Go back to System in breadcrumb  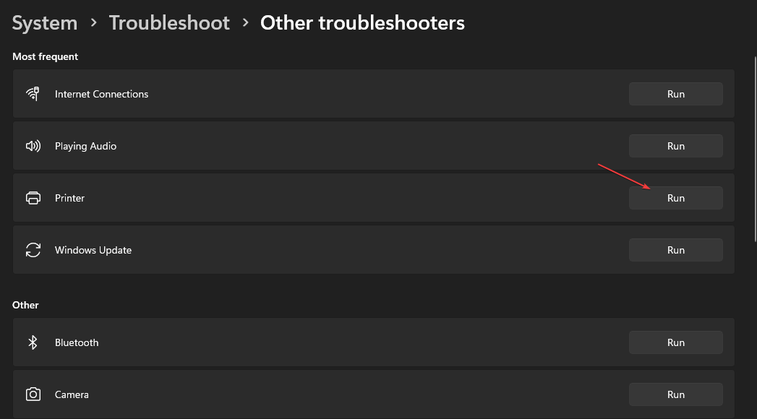point(45,23)
